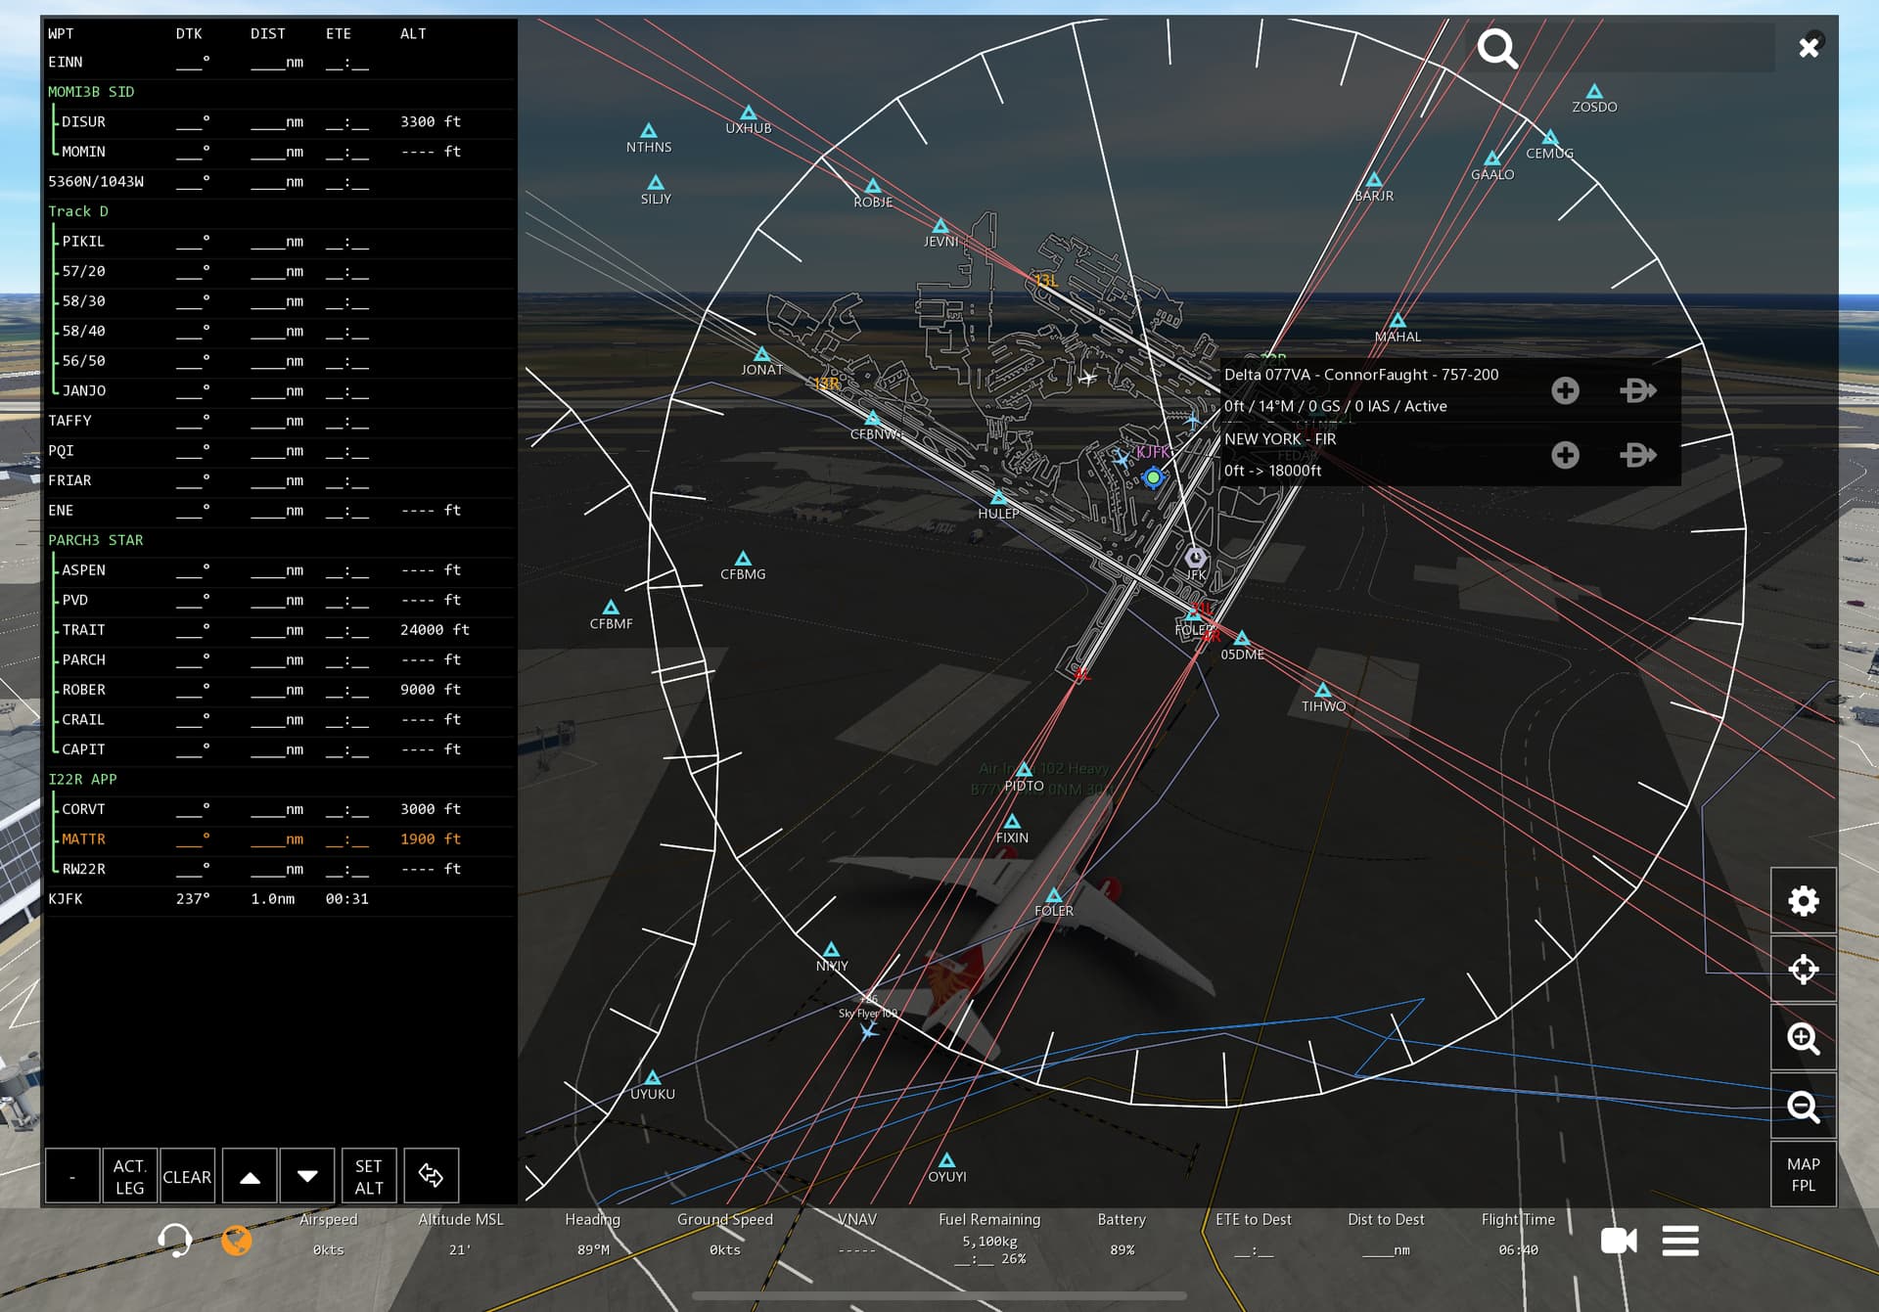Screen dimensions: 1879x1312
Task: Select the MOMI3B SID procedure header
Action: (91, 92)
